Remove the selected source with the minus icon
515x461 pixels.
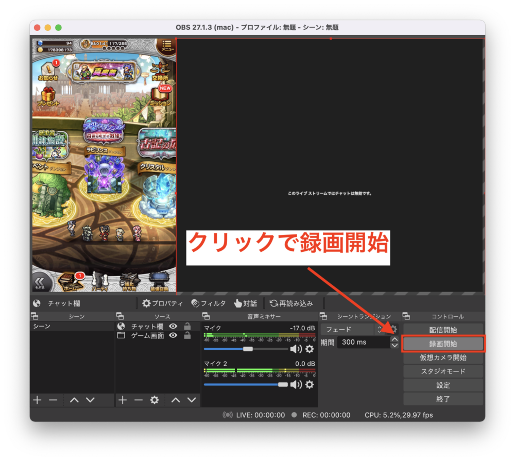pyautogui.click(x=139, y=400)
